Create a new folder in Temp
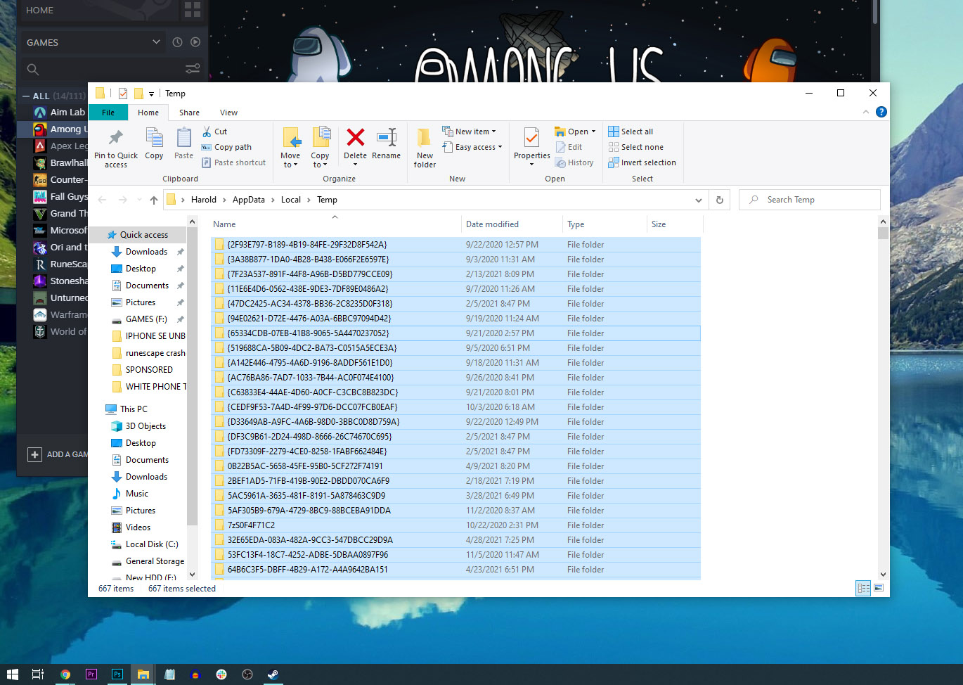Screen dimensions: 963x685 pos(424,146)
